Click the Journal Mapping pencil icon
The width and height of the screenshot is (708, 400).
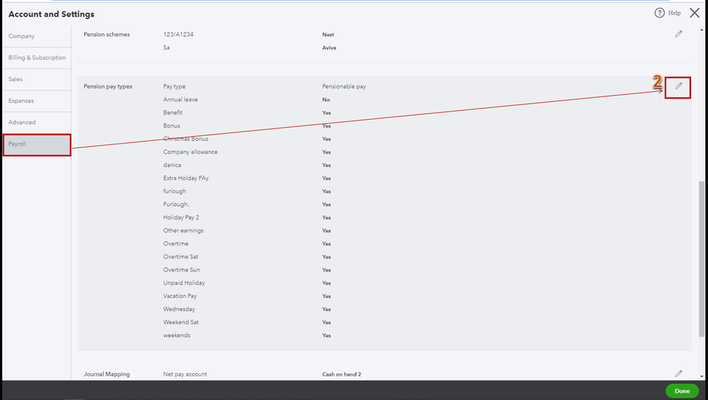pyautogui.click(x=678, y=374)
